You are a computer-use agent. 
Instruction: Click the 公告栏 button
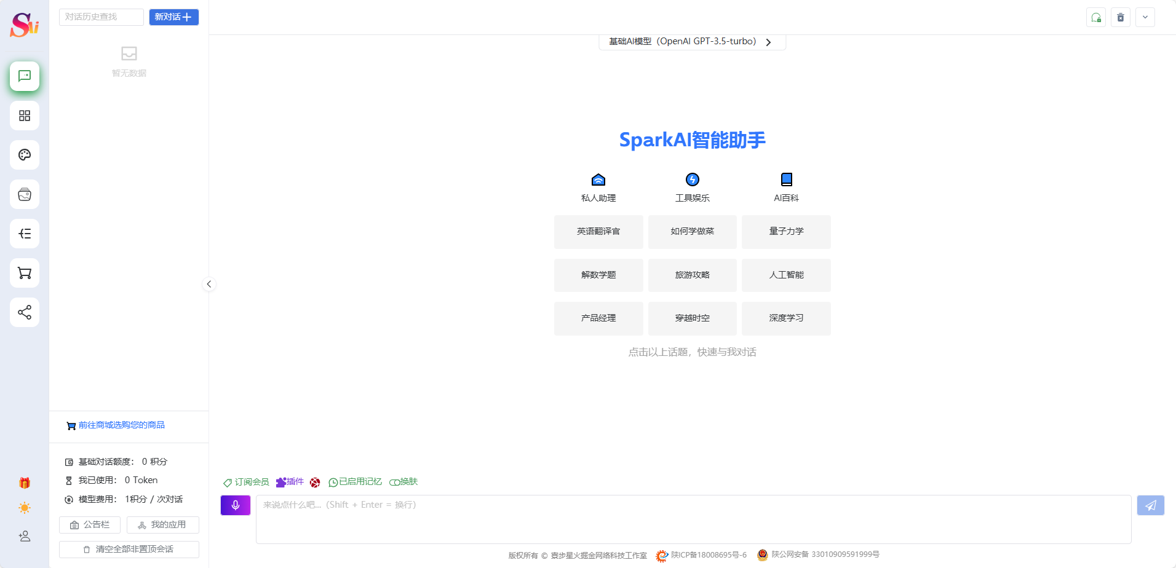(x=90, y=525)
